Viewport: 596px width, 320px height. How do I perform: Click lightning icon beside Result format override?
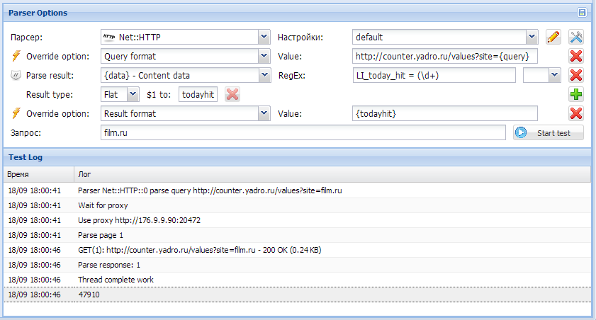[16, 113]
